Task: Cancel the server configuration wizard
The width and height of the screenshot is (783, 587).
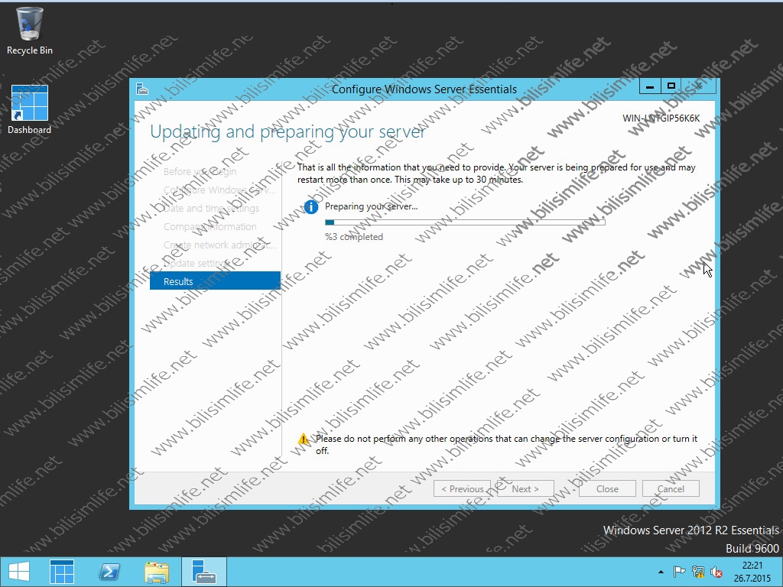Action: coord(671,489)
